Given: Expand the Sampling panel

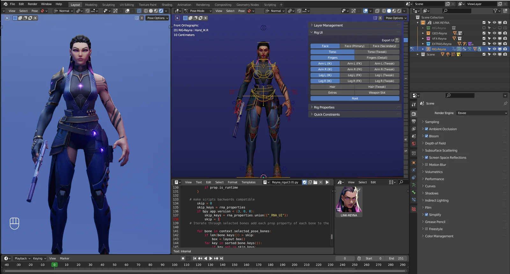Looking at the screenshot, I should pos(432,122).
